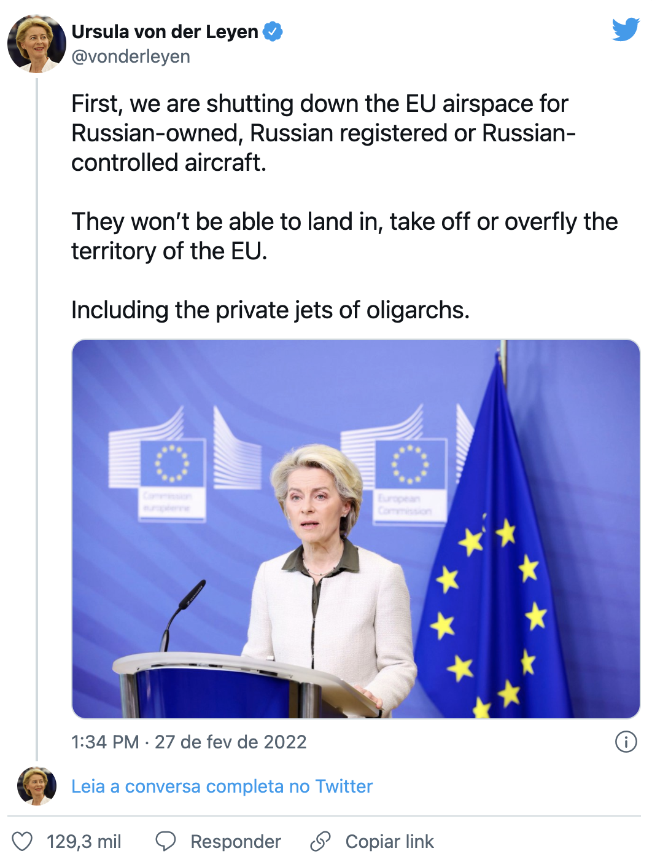Click the paragraph about shutting down EU airspace
The height and width of the screenshot is (859, 652).
click(324, 133)
